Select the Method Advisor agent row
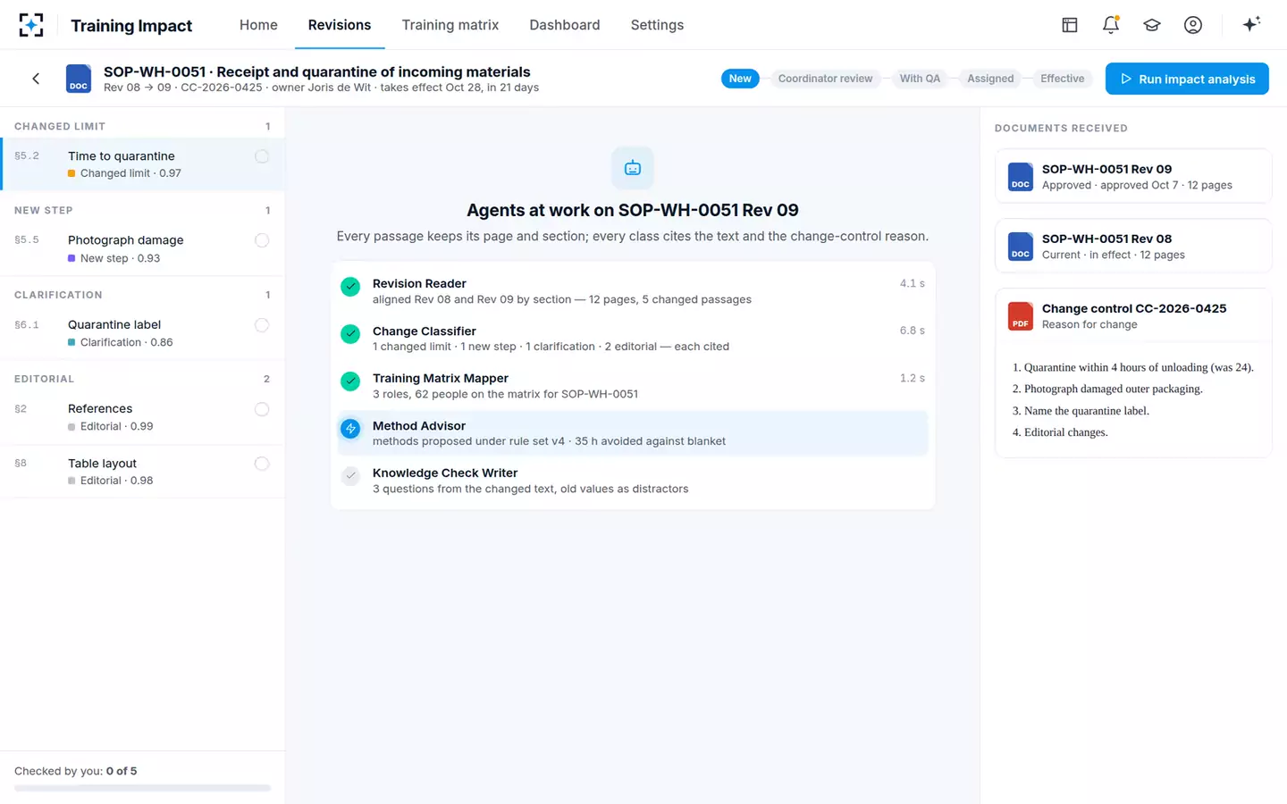 [633, 433]
